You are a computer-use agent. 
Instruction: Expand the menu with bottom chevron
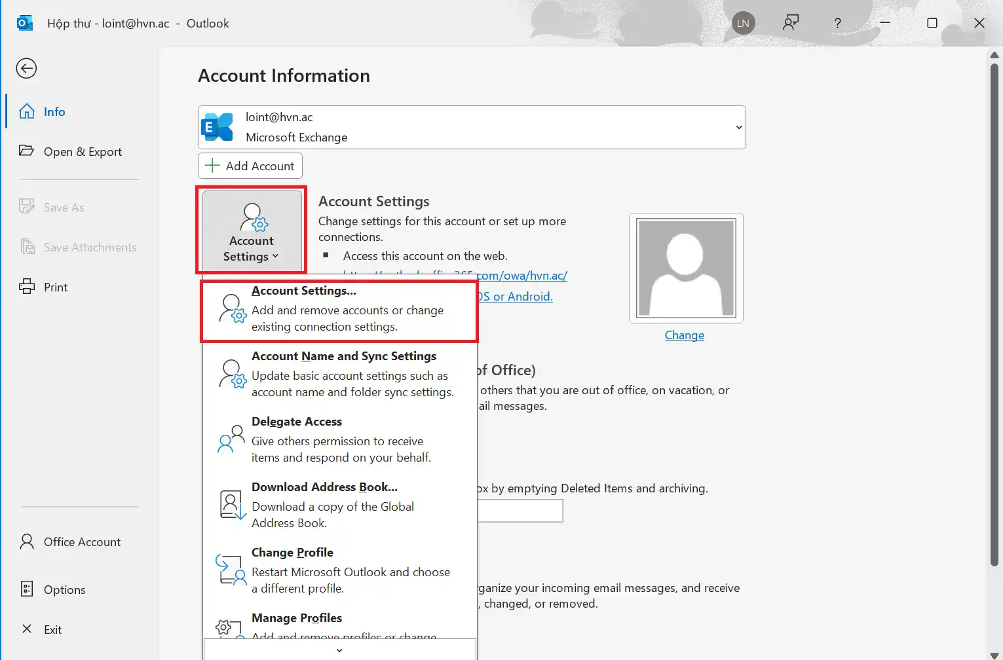pos(339,650)
